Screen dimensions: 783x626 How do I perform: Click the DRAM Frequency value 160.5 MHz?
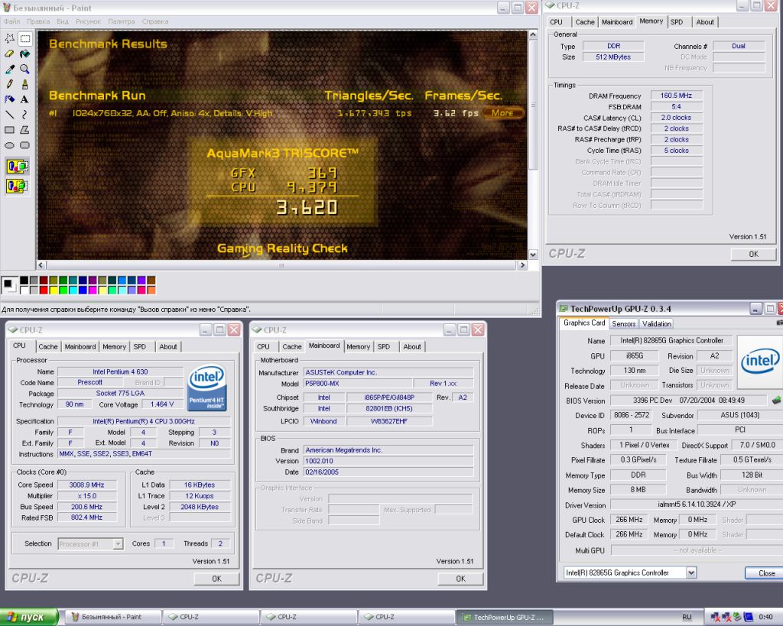(x=676, y=96)
